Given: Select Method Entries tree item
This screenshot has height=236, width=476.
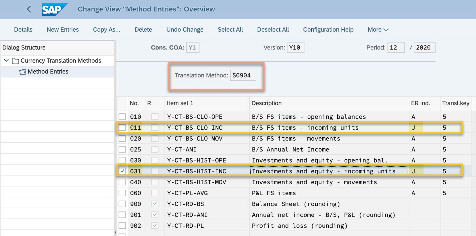Looking at the screenshot, I should click(x=48, y=72).
